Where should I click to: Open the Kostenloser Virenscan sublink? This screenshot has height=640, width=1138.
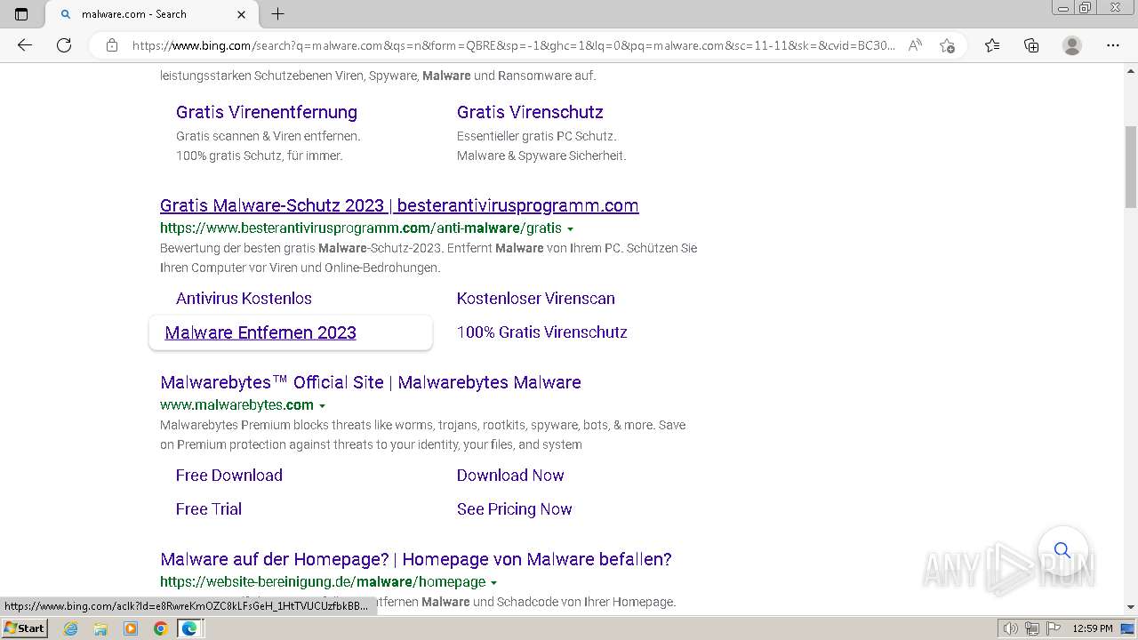[536, 299]
